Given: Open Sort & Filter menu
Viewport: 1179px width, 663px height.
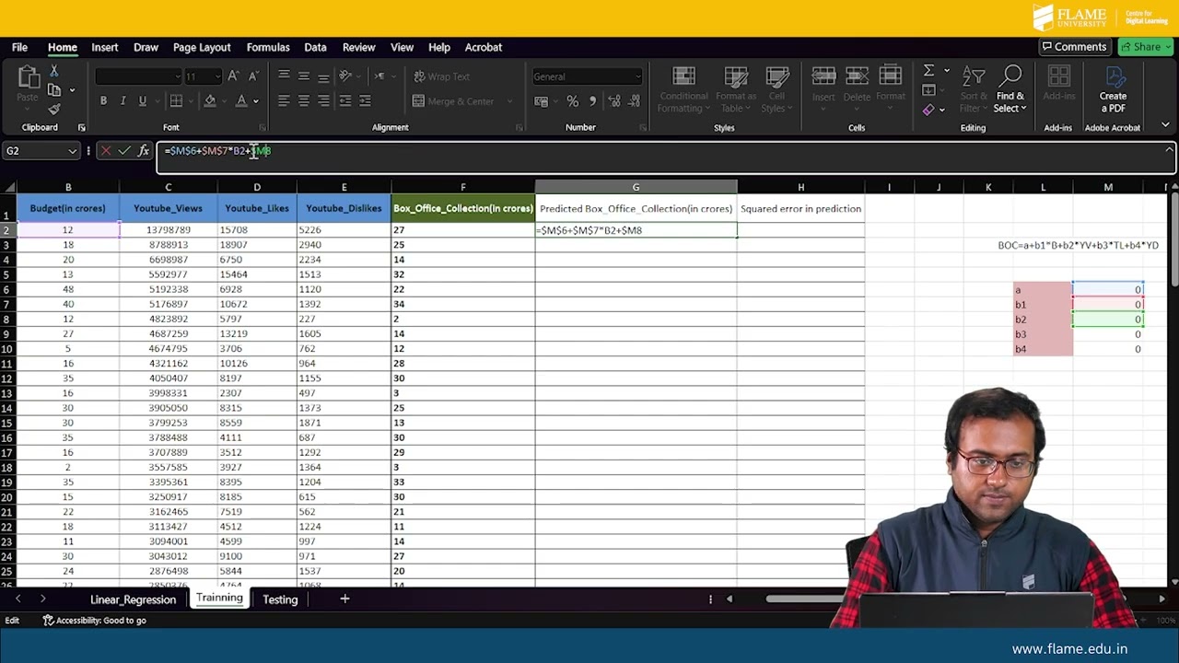Looking at the screenshot, I should coord(974,90).
